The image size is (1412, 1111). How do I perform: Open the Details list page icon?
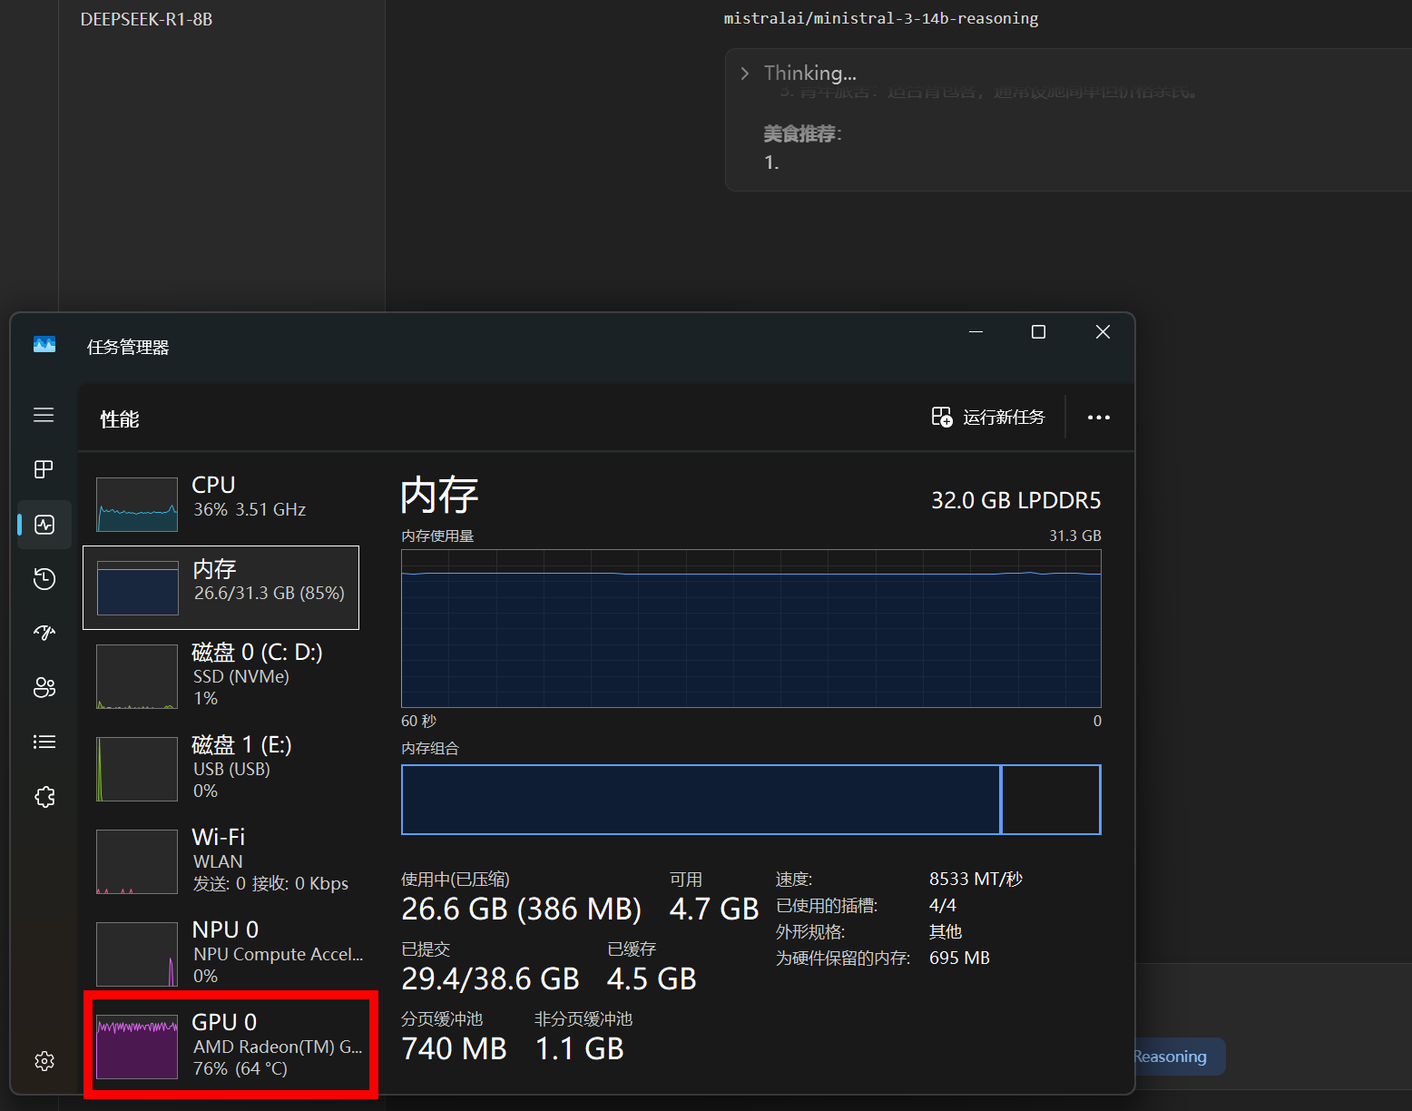[x=44, y=742]
